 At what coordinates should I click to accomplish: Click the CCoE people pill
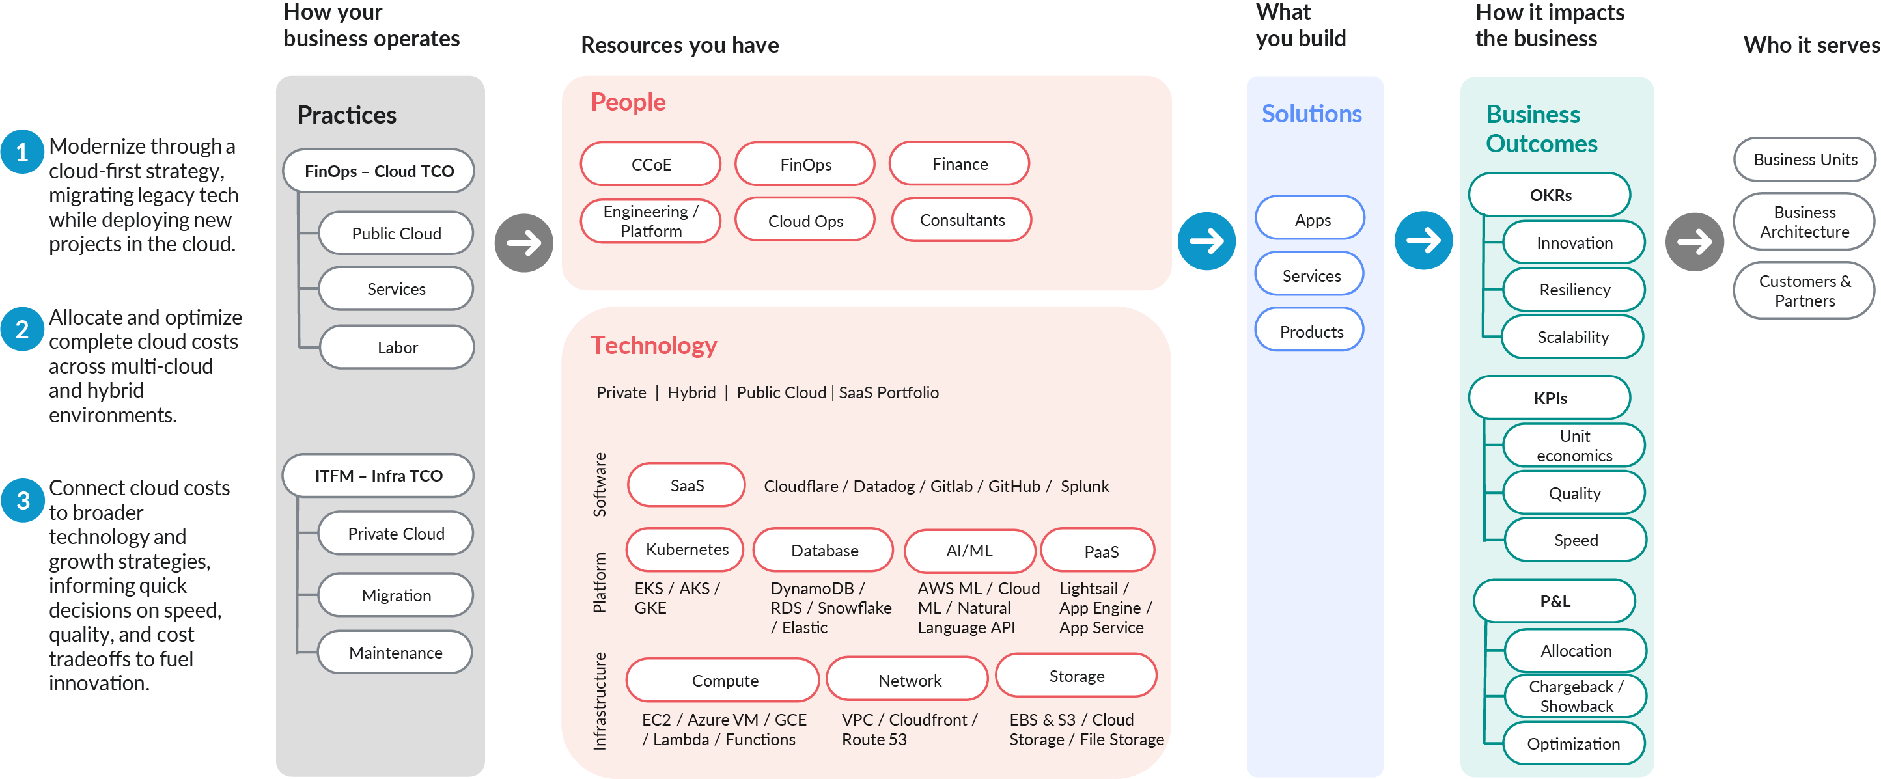point(650,164)
